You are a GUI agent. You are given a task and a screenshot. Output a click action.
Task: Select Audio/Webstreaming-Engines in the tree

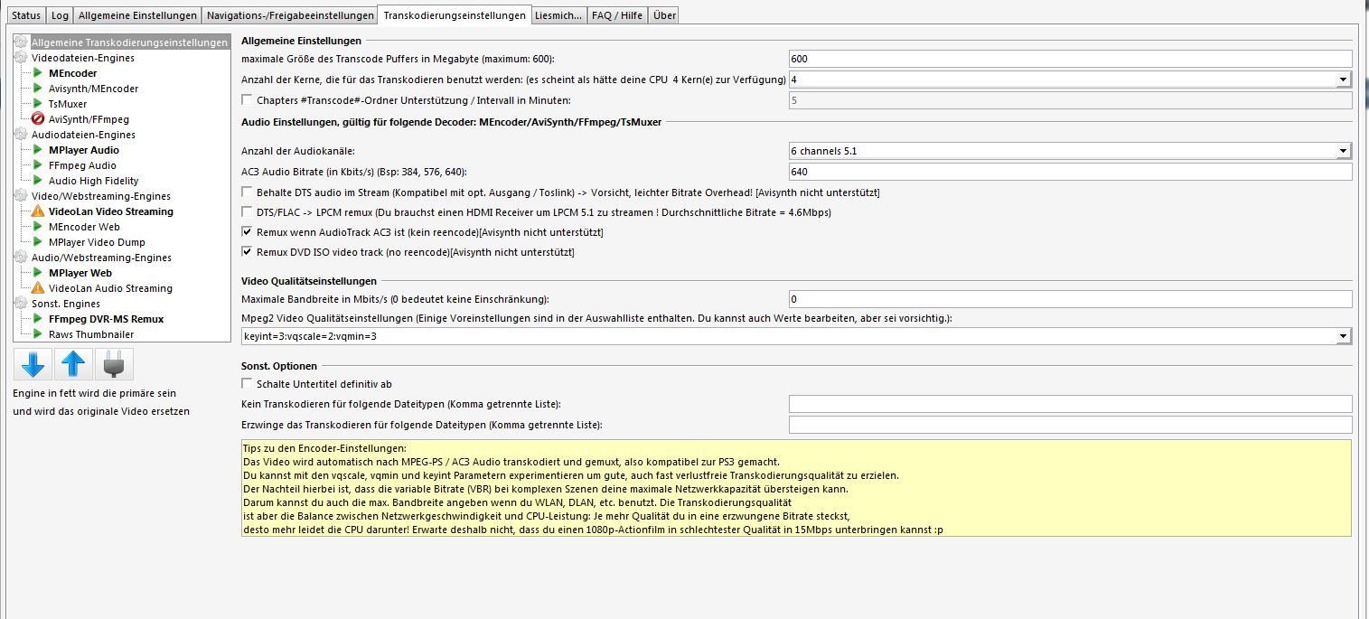(x=101, y=258)
